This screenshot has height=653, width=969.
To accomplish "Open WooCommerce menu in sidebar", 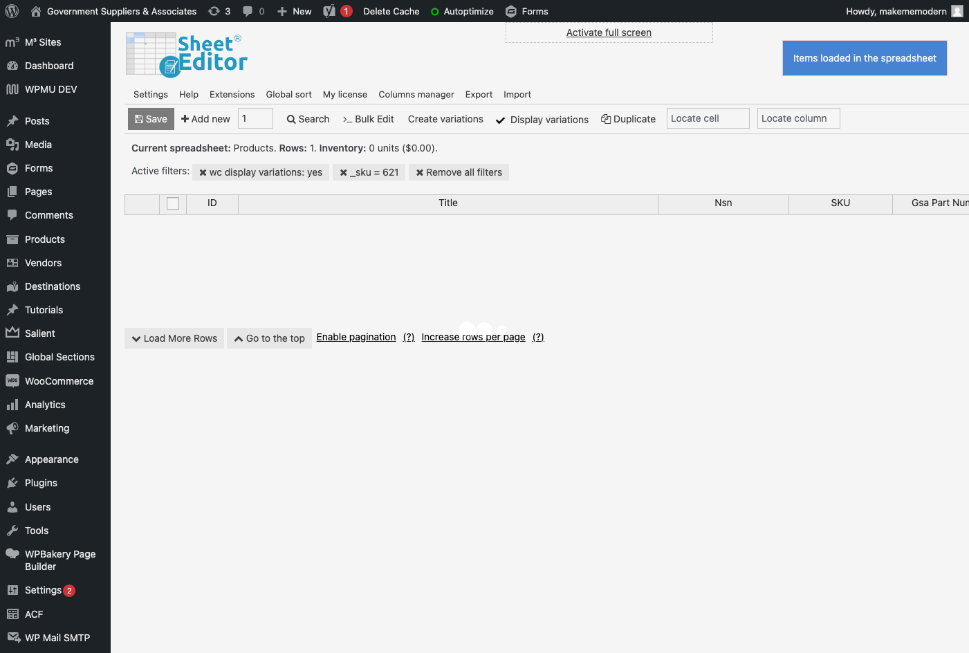I will click(x=59, y=381).
